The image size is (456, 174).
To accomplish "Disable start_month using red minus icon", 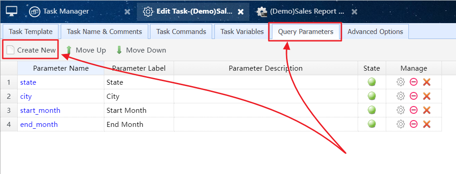I will (413, 110).
